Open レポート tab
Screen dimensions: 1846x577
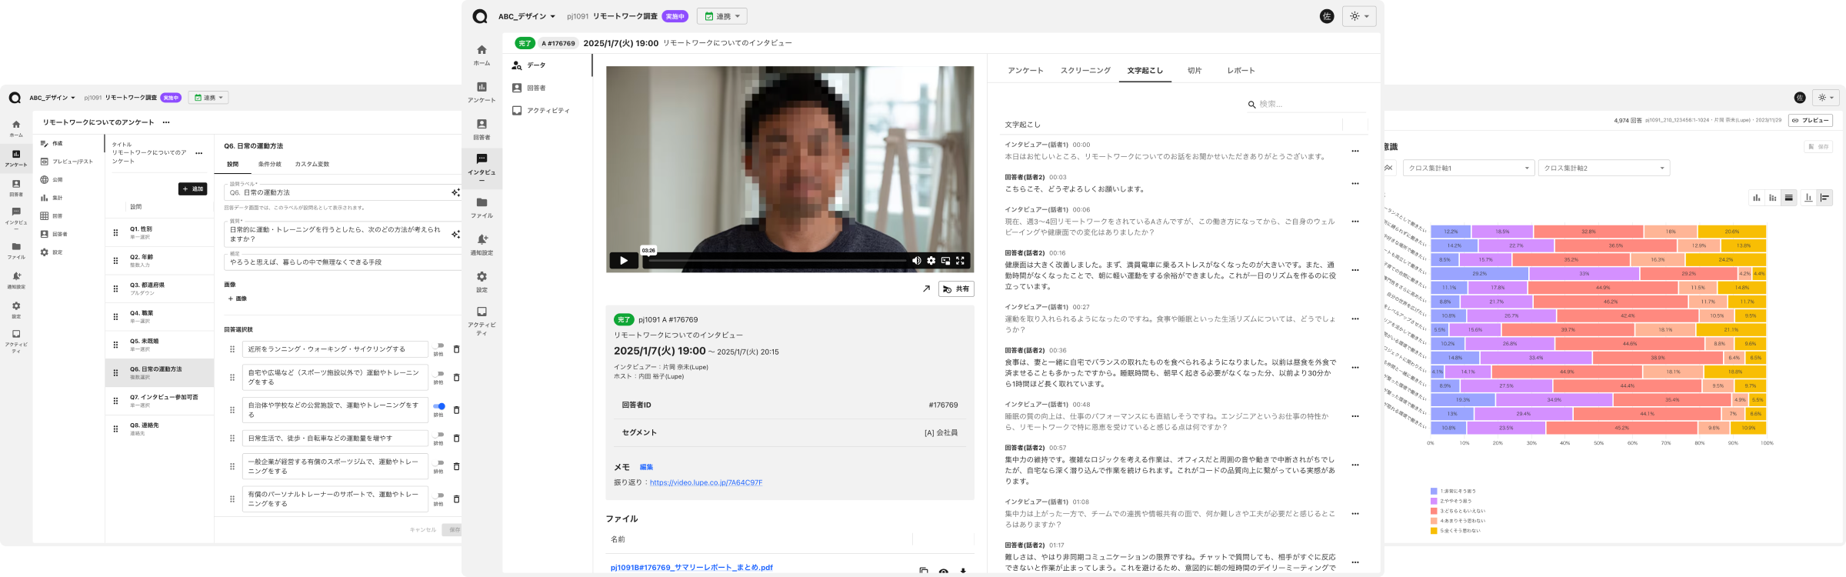(1241, 71)
